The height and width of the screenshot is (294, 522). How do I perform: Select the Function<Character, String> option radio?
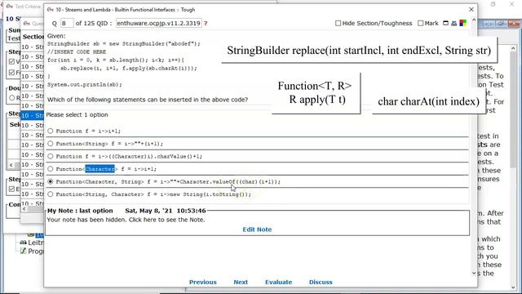[x=51, y=181]
